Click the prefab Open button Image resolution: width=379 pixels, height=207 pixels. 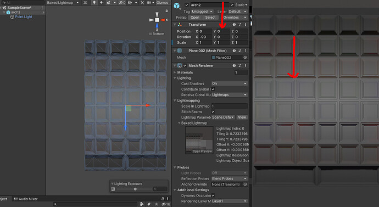tap(195, 18)
